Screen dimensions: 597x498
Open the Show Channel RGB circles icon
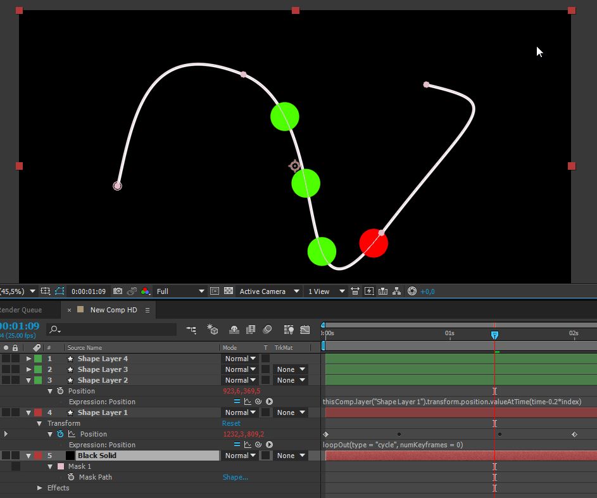pos(146,291)
